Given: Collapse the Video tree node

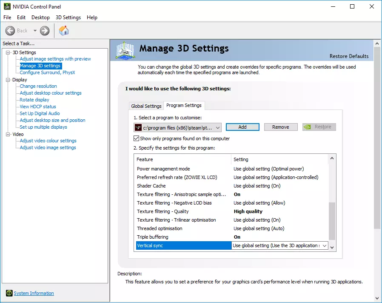Looking at the screenshot, I should 8,134.
